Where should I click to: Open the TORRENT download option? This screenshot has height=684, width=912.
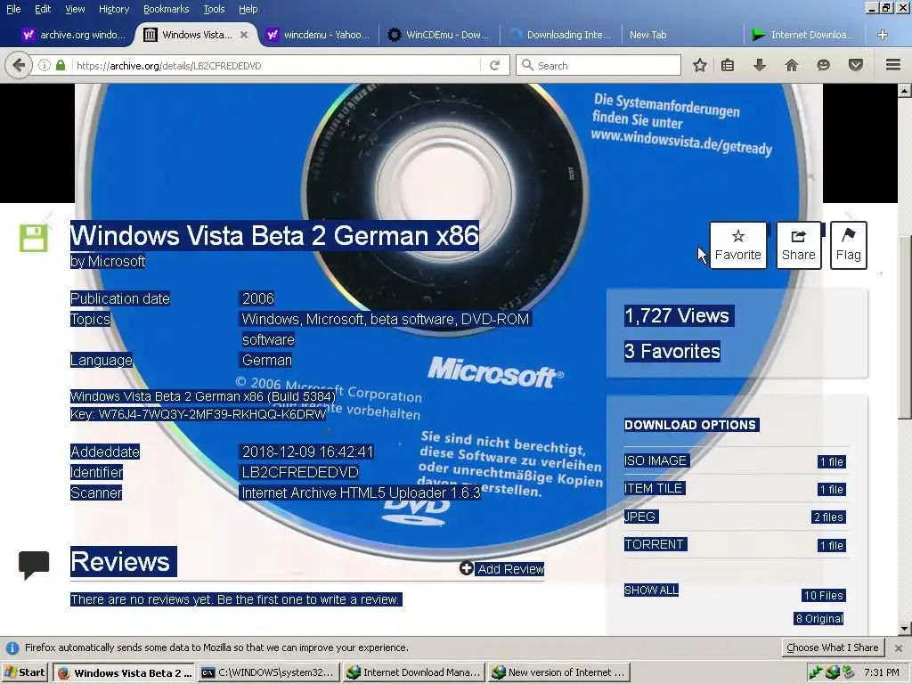click(x=655, y=544)
